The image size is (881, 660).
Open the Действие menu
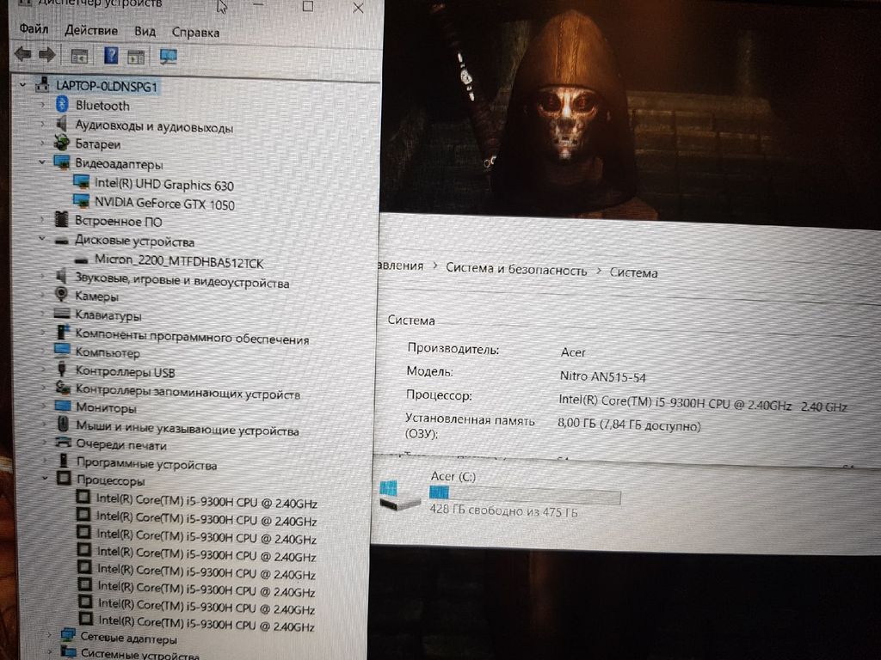(90, 30)
